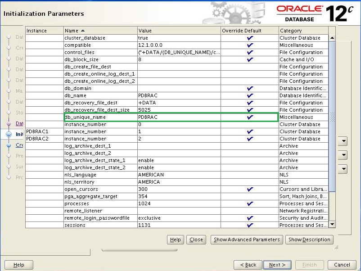This screenshot has height=271, width=361.
Task: Toggle Override Default for processes
Action: point(250,203)
